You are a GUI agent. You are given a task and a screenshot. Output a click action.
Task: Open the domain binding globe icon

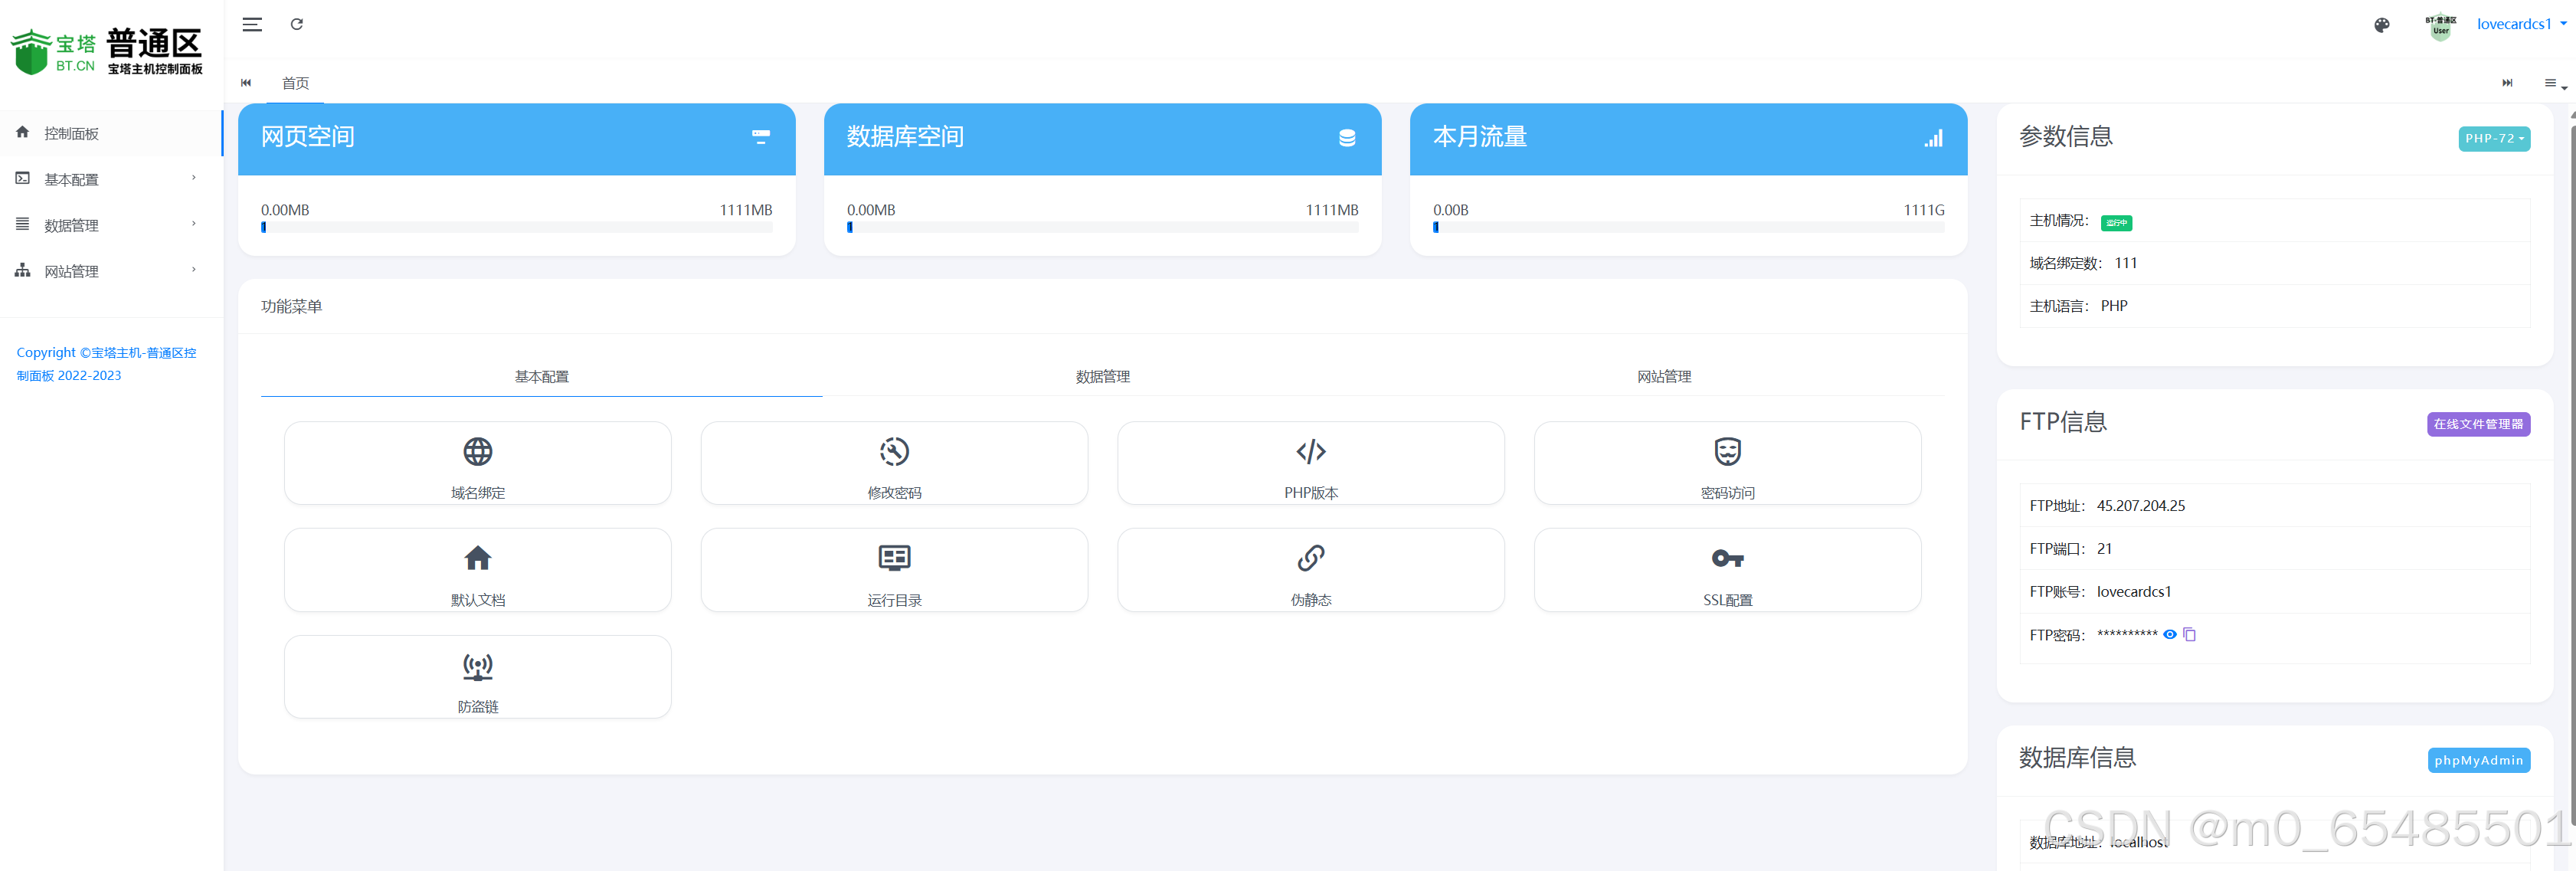[x=477, y=452]
